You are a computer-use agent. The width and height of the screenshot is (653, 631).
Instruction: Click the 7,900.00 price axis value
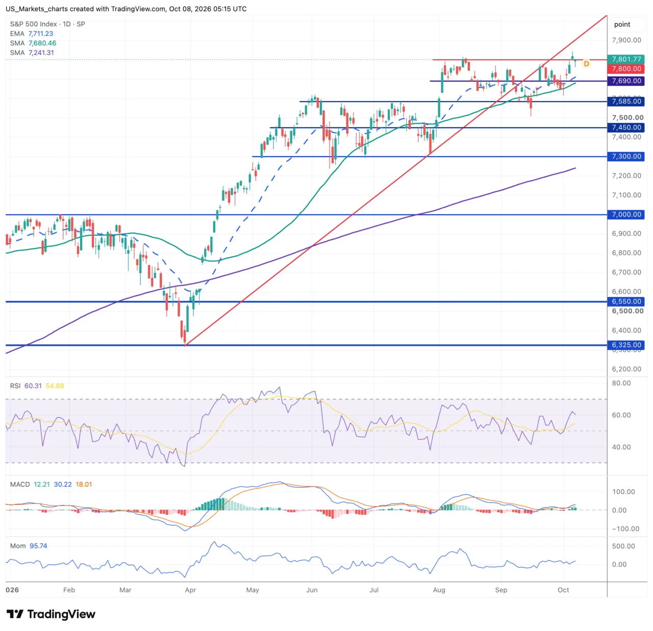(627, 40)
